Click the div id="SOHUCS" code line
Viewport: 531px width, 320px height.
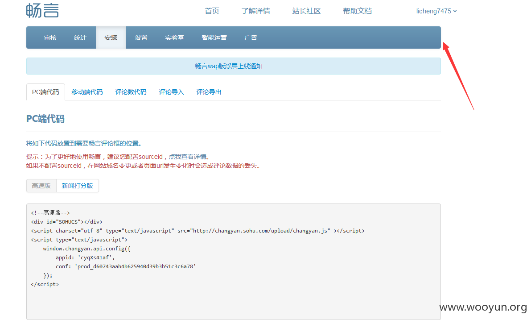[67, 222]
